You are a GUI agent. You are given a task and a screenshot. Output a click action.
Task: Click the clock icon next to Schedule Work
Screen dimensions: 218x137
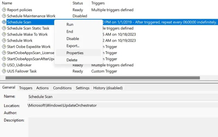4,40
